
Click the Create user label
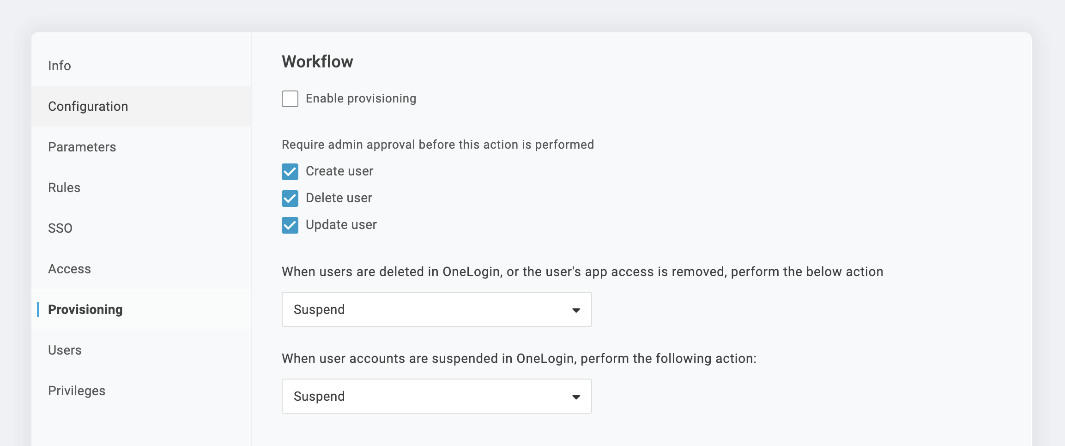pyautogui.click(x=339, y=171)
